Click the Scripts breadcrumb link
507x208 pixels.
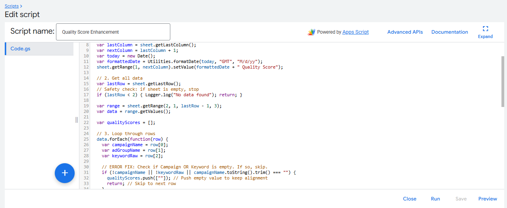click(12, 6)
